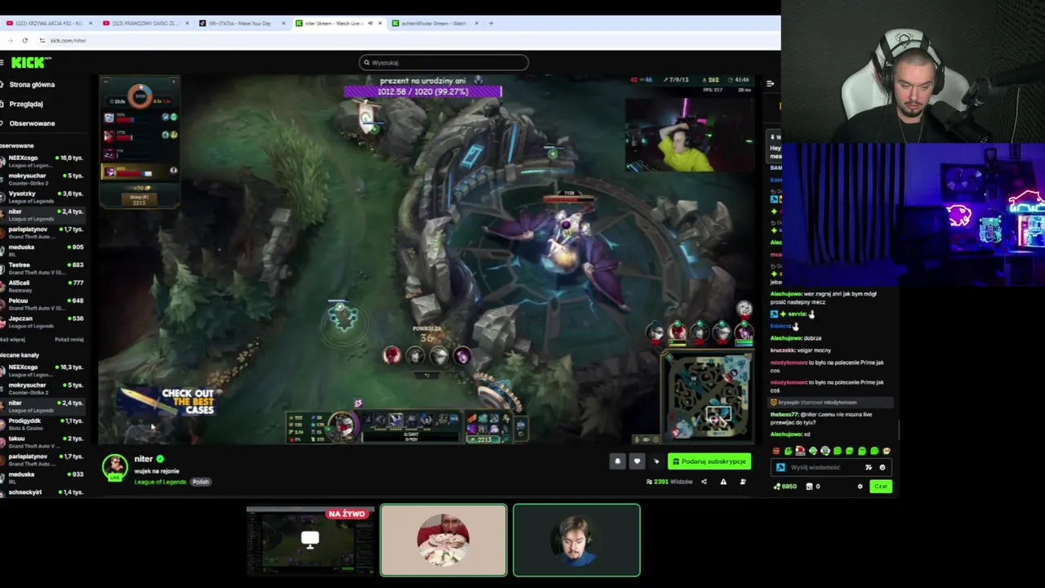Click niter's LIVE avatar below the stream
1045x588 pixels.
click(x=115, y=466)
